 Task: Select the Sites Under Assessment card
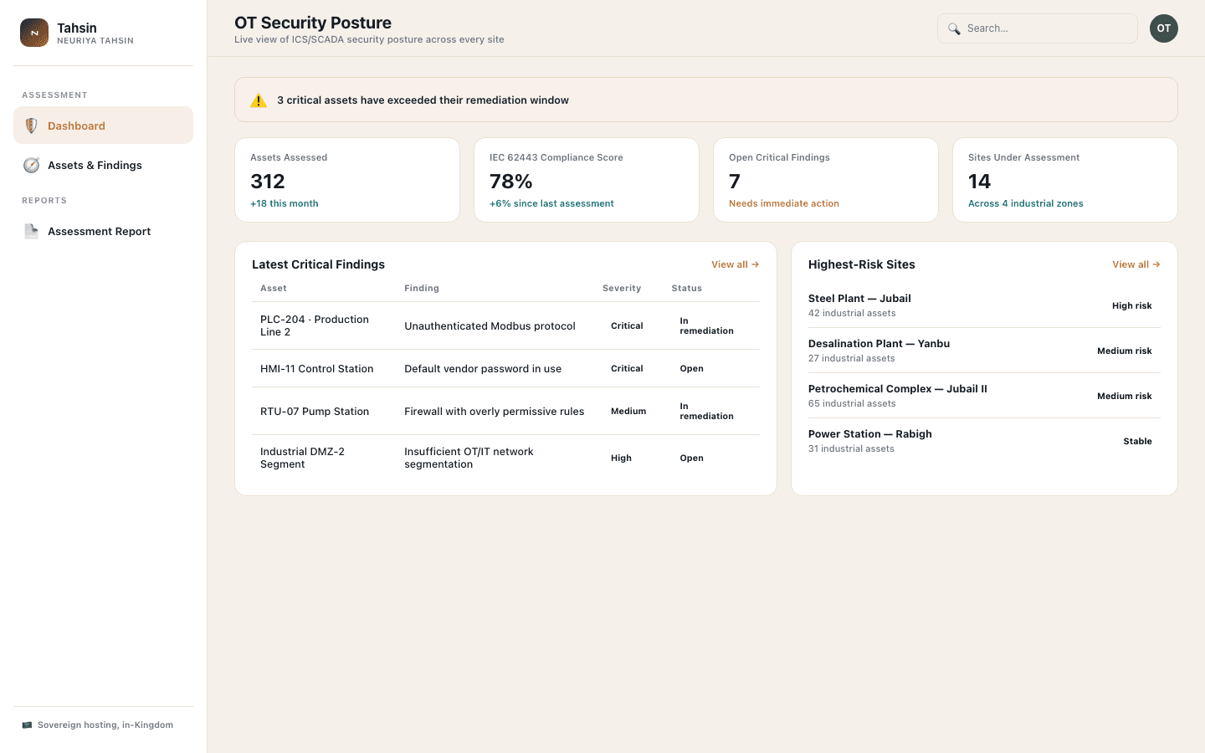coord(1065,180)
